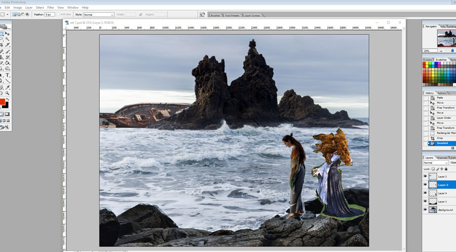Image resolution: width=456 pixels, height=252 pixels.
Task: Switch to the Tool Presets tab
Action: [x=232, y=15]
